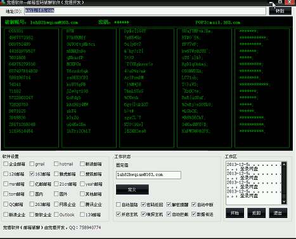
Task: Uncheck the 自动拦截 checkbox
Action: [169, 214]
